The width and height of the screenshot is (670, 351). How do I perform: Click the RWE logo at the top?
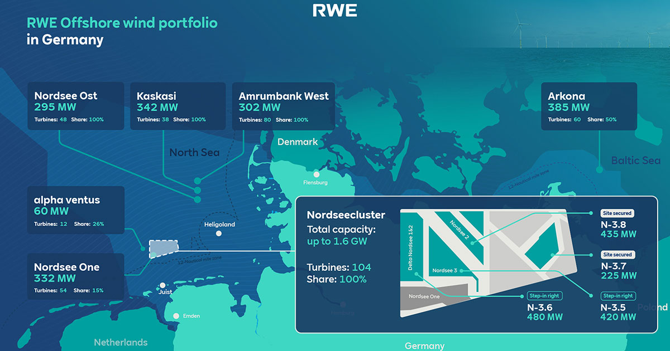(334, 10)
